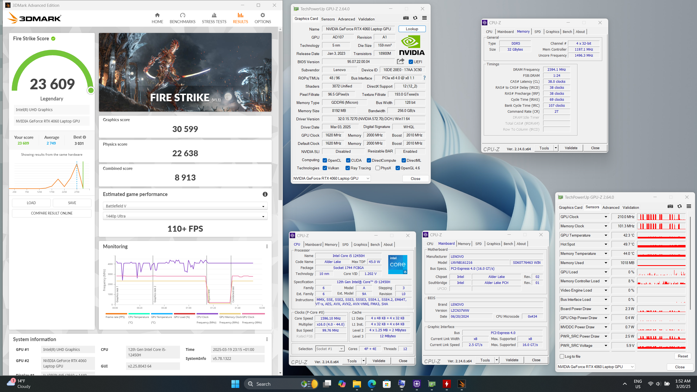
Task: Open hamburger menu in GPU-Z Graphics Card window
Action: [x=424, y=18]
